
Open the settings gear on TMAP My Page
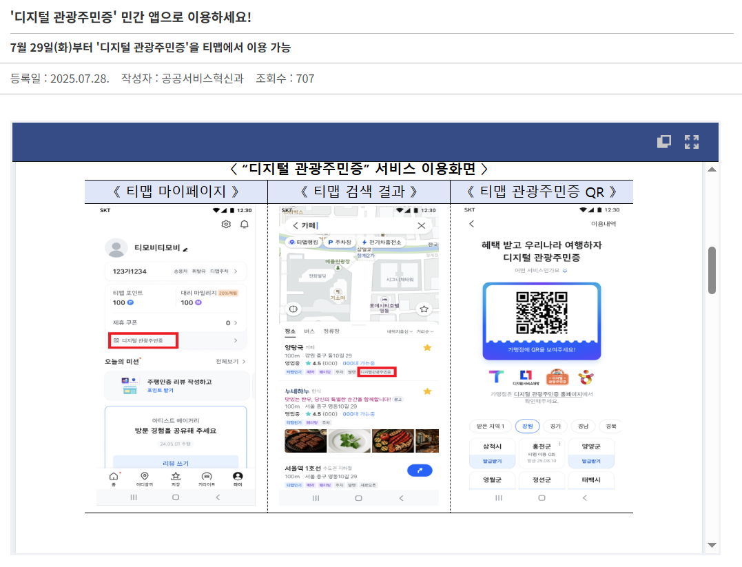pos(226,225)
